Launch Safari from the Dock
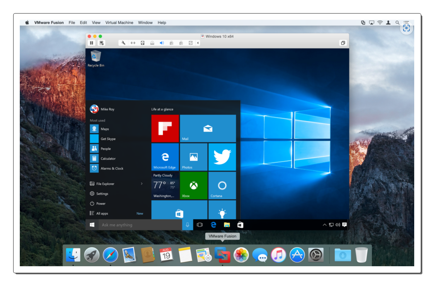The image size is (434, 286). [x=110, y=255]
